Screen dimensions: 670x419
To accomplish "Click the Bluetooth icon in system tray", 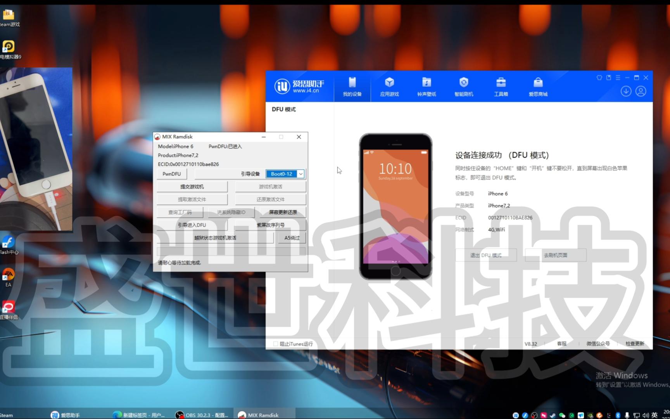I will point(618,415).
